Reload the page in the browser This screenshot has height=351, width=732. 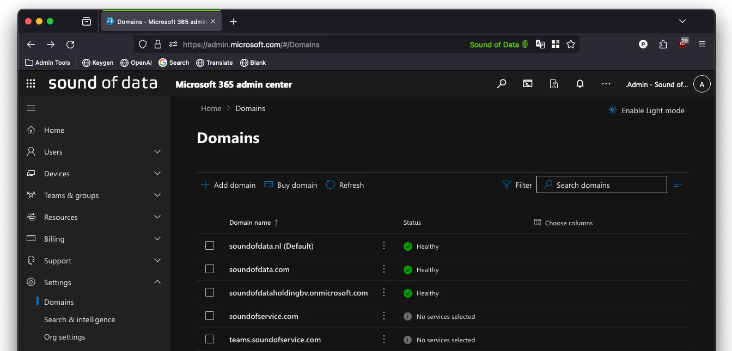[70, 45]
